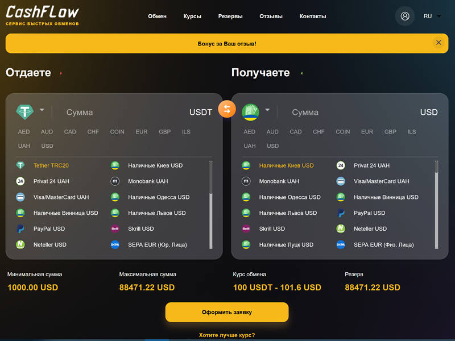This screenshot has width=455, height=341.
Task: Click the Оформить заявку button
Action: pos(227,312)
